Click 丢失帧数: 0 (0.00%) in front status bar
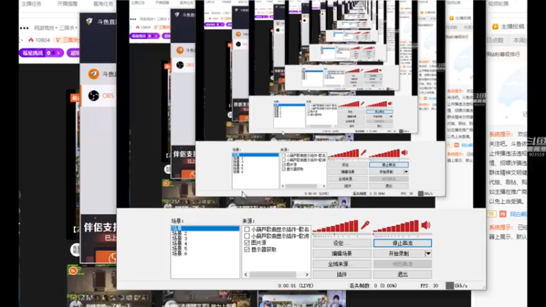 coord(373,286)
